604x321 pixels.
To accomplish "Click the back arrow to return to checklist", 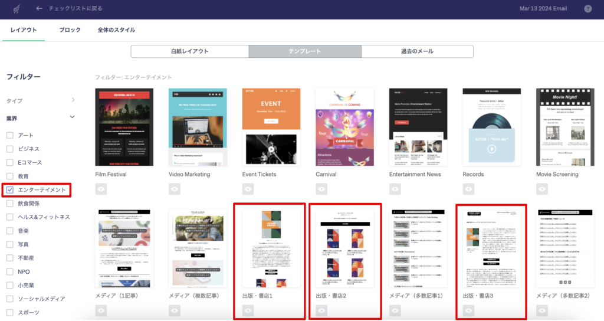I will pos(39,9).
